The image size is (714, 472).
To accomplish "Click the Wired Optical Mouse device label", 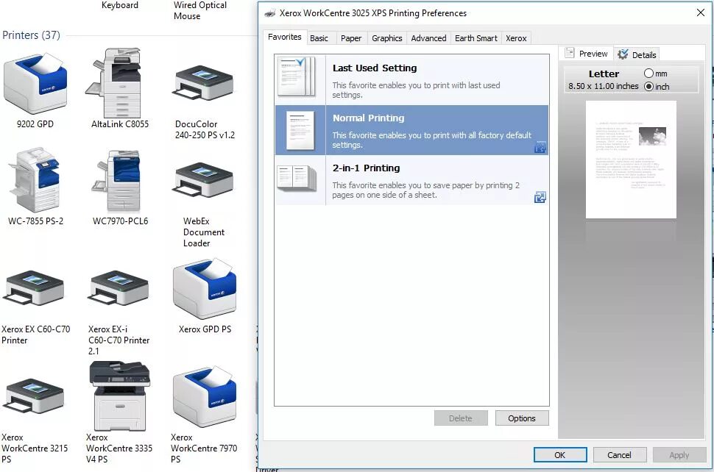I will pyautogui.click(x=200, y=10).
